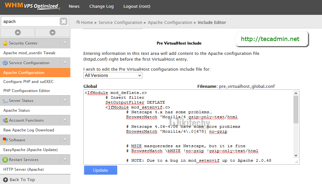The image size is (322, 184).
Task: Open the Change Log menu item
Action: point(101,6)
